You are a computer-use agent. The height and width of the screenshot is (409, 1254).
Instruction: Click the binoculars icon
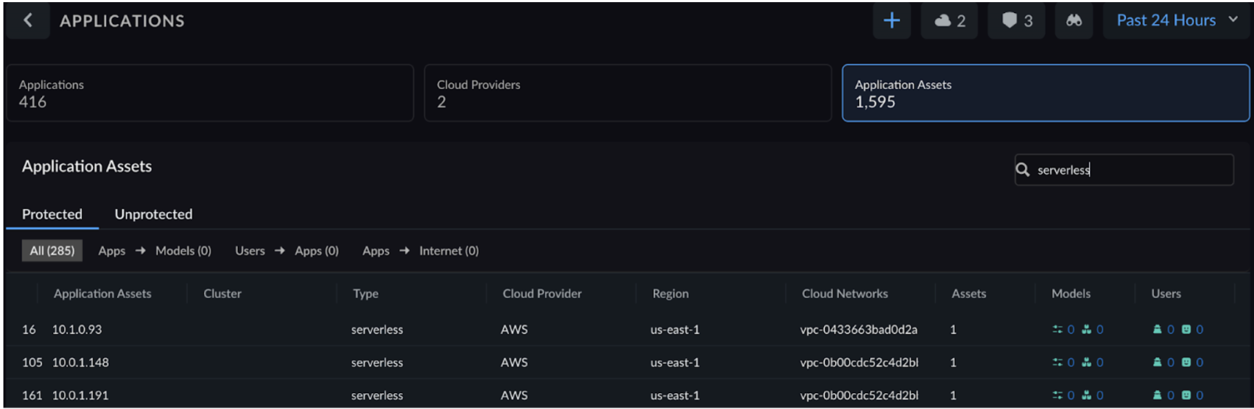coord(1073,21)
